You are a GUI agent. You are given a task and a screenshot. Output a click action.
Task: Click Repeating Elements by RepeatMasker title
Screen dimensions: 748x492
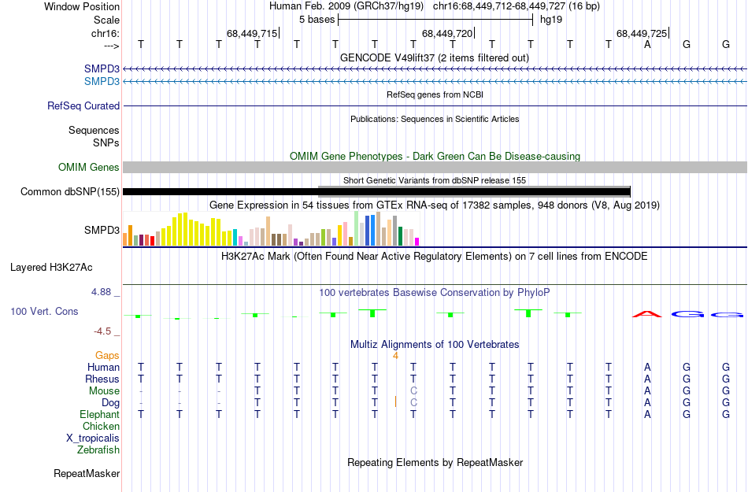pyautogui.click(x=435, y=462)
